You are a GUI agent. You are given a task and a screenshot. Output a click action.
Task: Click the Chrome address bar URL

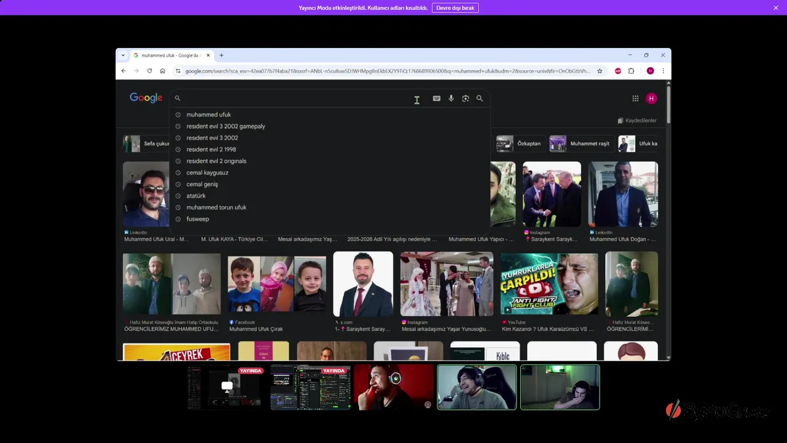[x=387, y=71]
